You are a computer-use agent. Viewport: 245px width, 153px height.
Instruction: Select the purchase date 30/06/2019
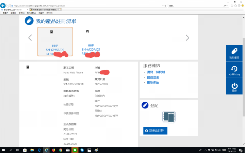[101, 84]
